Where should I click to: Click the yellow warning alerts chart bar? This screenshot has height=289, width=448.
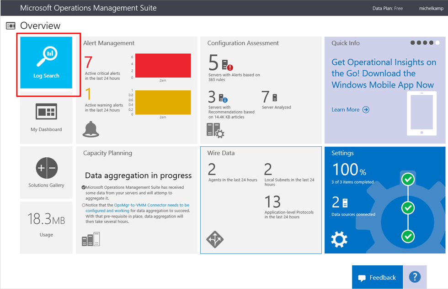tap(163, 102)
